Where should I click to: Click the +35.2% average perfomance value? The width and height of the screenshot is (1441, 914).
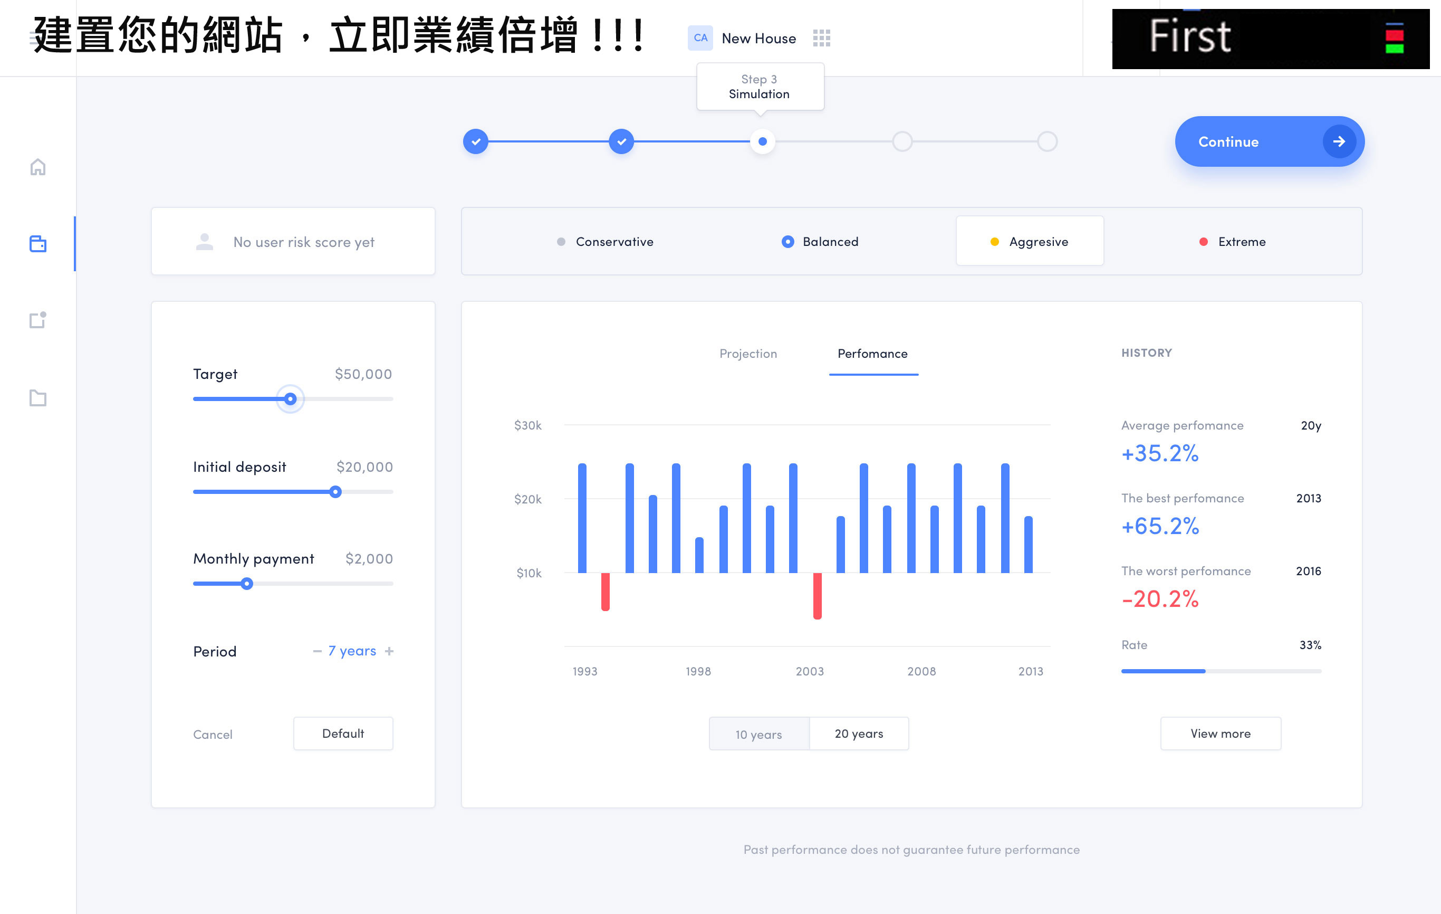[1160, 453]
